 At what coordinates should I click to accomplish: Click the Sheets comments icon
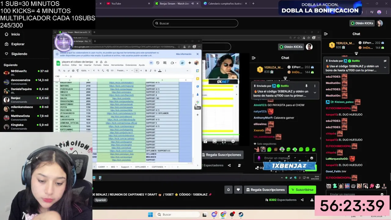[165, 63]
